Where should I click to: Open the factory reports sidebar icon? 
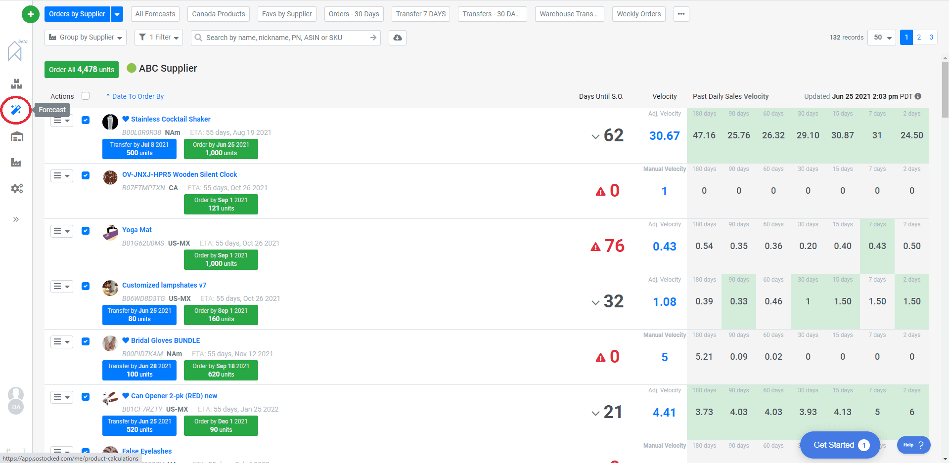[x=16, y=163]
